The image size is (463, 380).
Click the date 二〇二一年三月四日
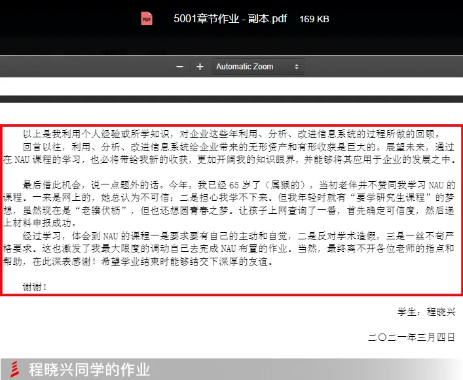coord(411,337)
